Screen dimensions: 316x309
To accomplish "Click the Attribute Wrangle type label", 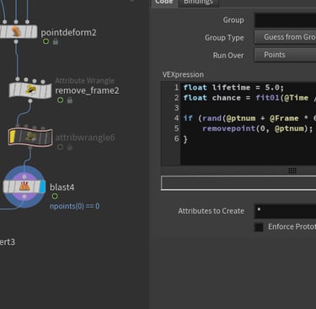I will coord(84,81).
